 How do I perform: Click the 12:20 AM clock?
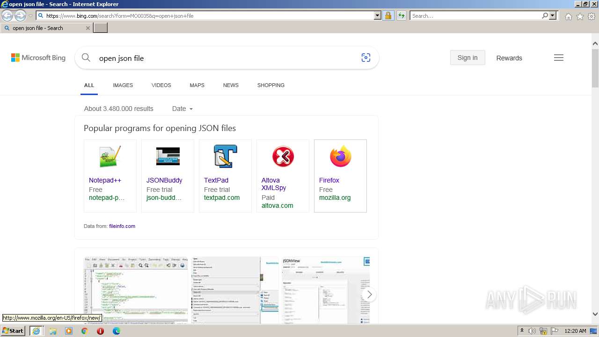pos(575,331)
